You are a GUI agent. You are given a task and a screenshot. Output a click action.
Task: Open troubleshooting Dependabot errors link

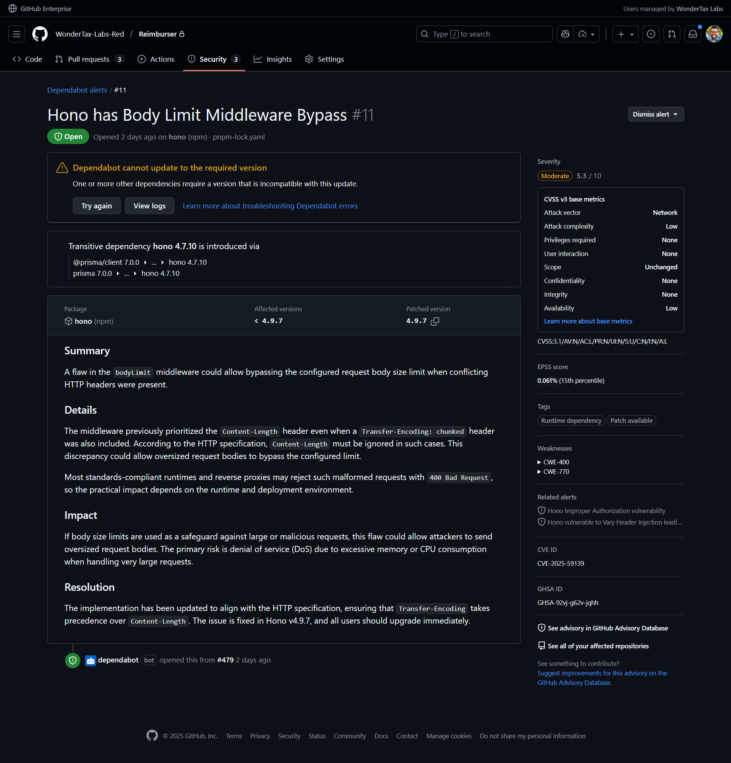pyautogui.click(x=270, y=206)
